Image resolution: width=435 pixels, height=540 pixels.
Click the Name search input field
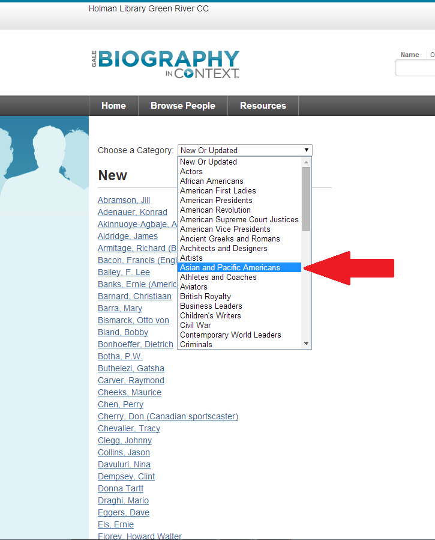(415, 68)
